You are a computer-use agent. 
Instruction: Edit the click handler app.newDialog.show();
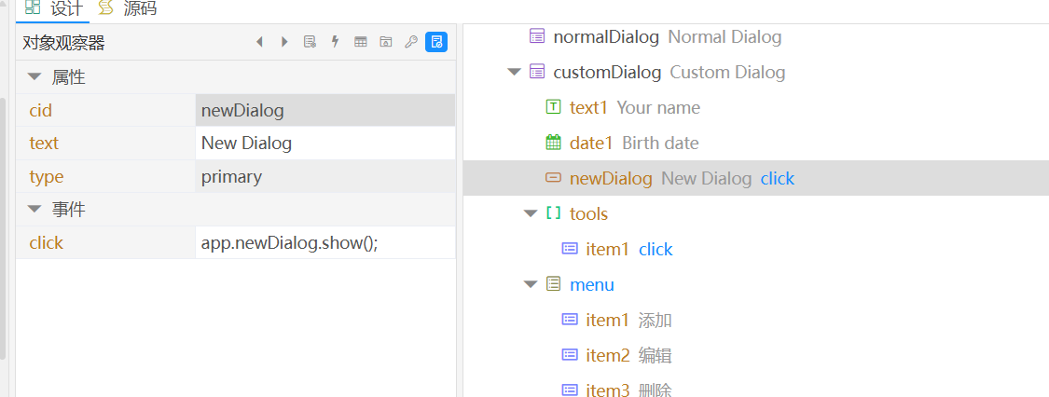click(325, 242)
